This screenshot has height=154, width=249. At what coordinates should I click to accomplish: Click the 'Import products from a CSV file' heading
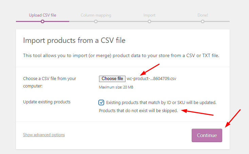pyautogui.click(x=74, y=41)
